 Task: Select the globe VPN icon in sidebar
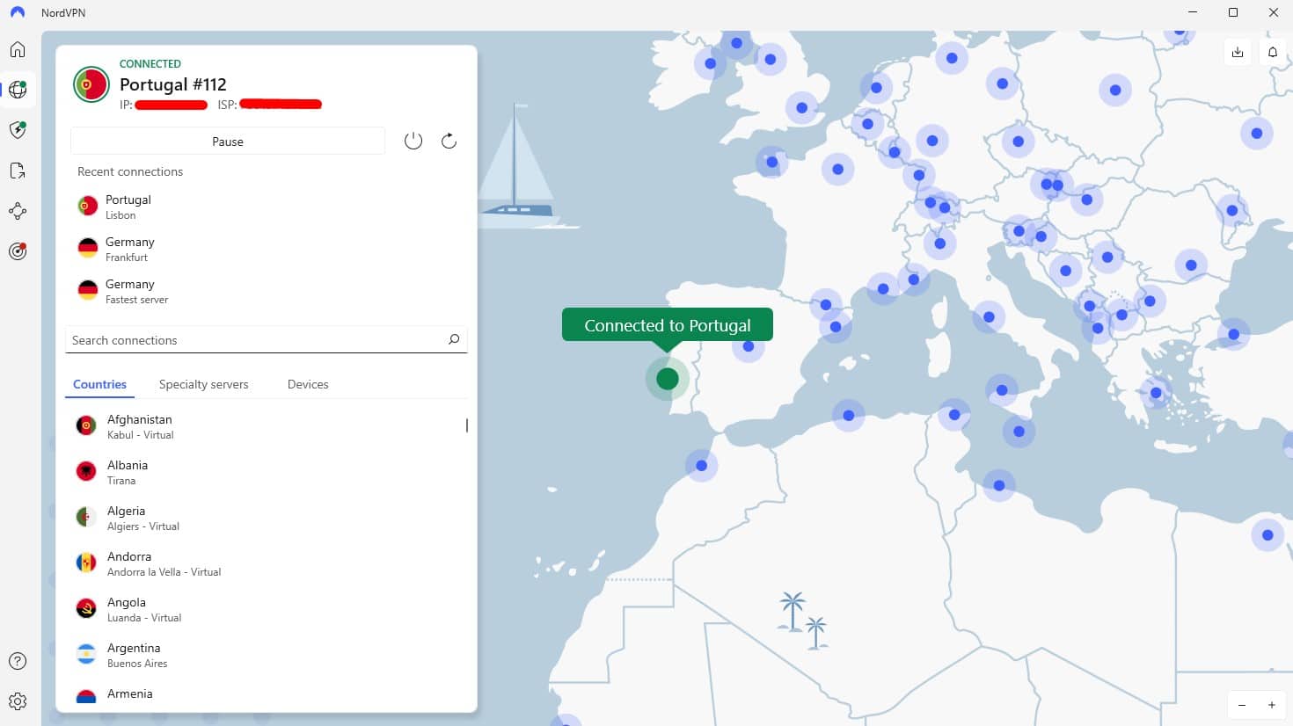(18, 90)
